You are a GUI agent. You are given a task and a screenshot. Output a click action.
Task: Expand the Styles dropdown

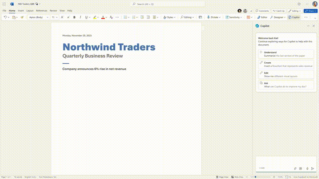point(170,17)
